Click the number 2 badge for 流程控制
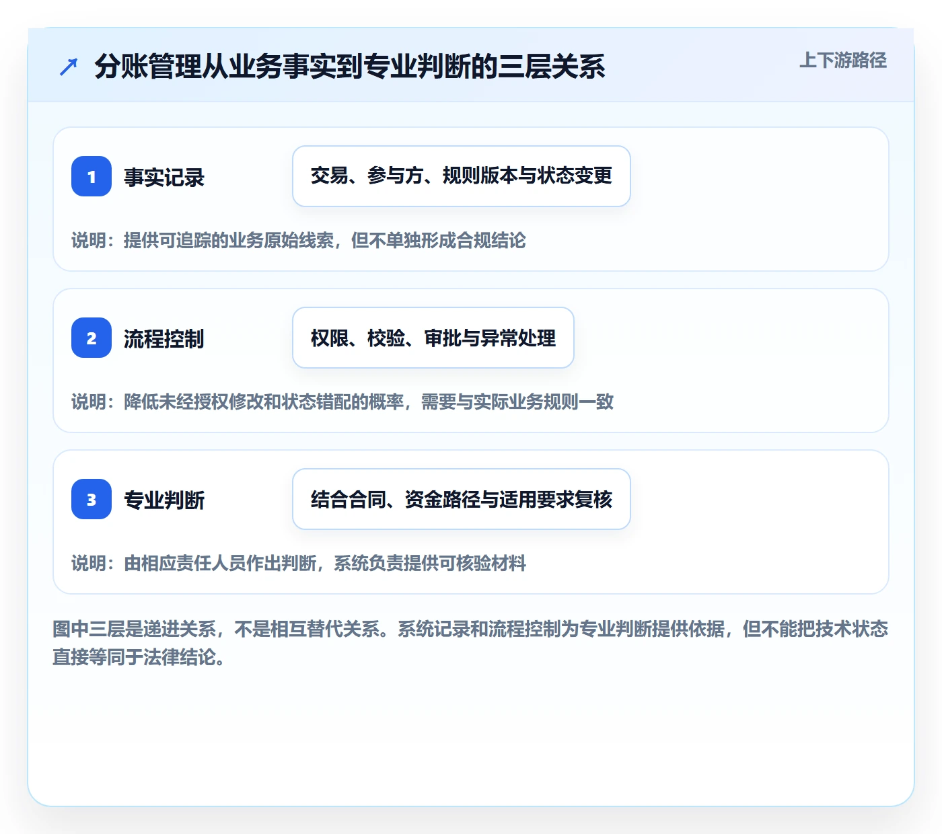Viewport: 942px width, 834px height. coord(92,338)
